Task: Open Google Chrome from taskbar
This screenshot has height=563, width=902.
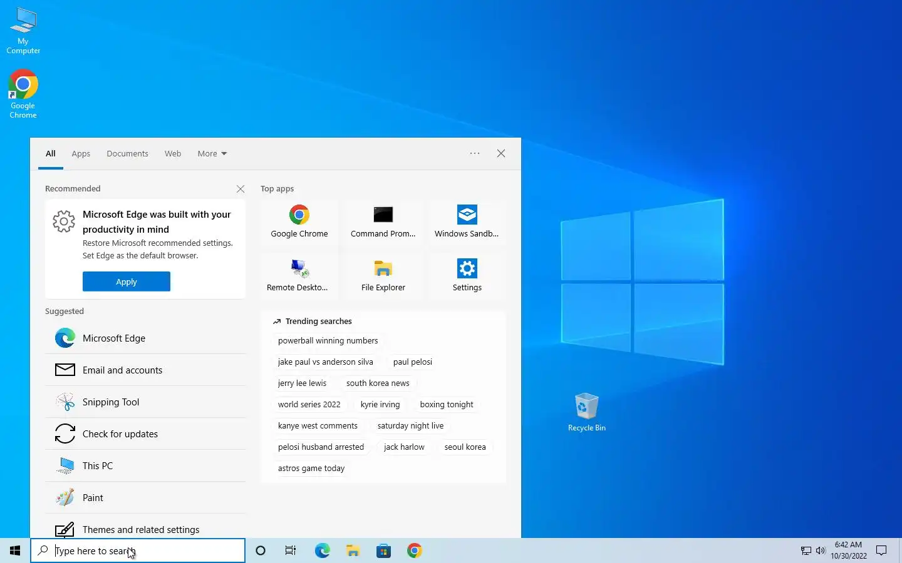Action: coord(414,550)
